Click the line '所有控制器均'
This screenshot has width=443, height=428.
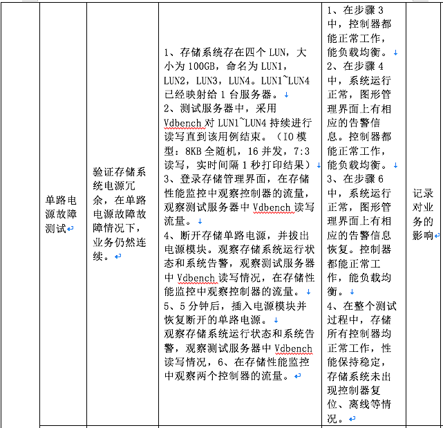pyautogui.click(x=359, y=334)
